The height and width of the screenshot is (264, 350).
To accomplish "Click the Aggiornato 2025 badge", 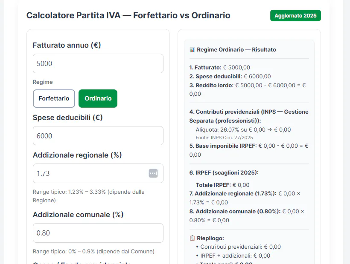I will pos(295,16).
